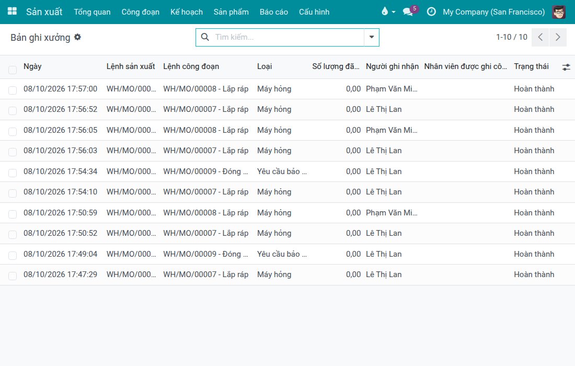
Task: Check the row dated 08/10/2026 17:57:00
Action: (13, 90)
